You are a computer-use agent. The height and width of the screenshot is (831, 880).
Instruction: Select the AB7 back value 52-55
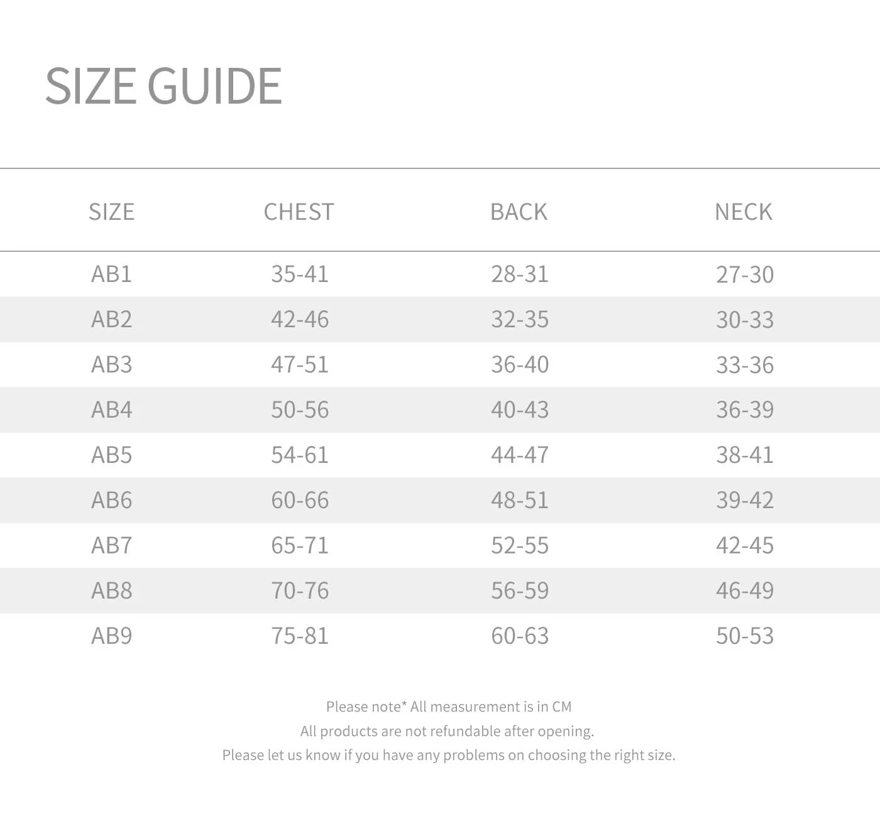tap(520, 545)
